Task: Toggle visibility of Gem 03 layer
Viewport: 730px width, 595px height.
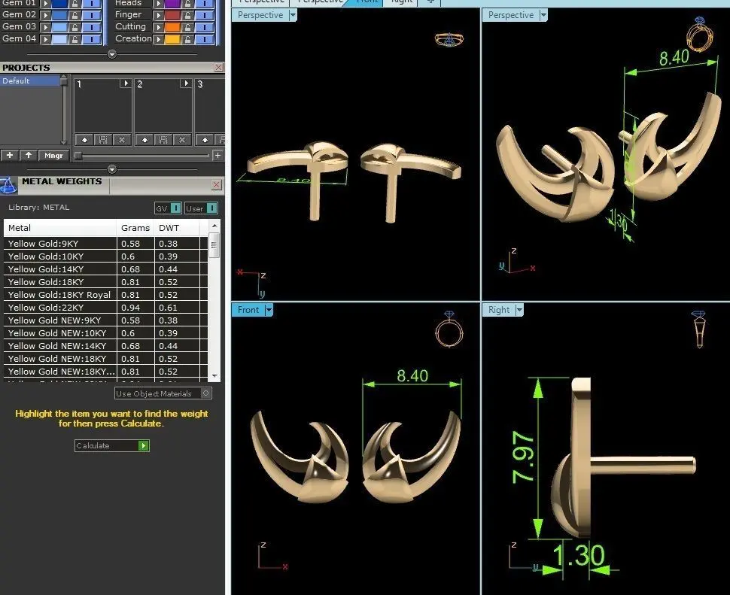Action: tap(92, 27)
